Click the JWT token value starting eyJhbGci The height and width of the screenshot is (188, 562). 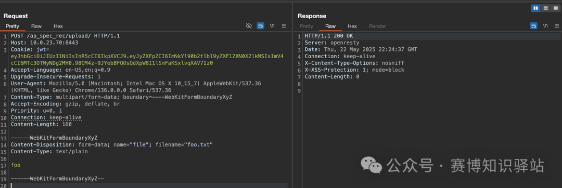[x=147, y=60]
